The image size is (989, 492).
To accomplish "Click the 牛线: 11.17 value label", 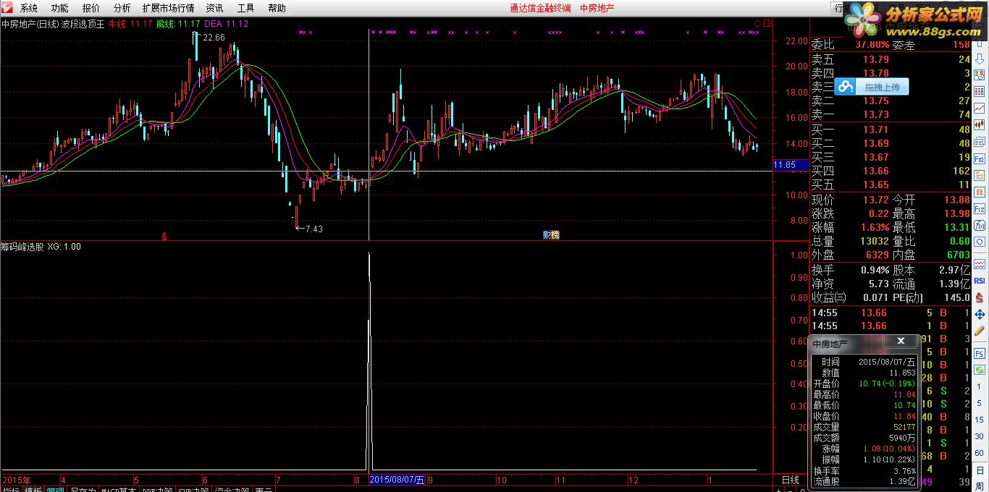I will tap(130, 24).
